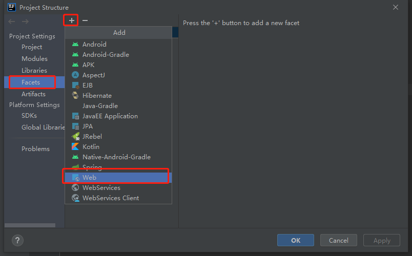Click the APK facet icon

(x=75, y=65)
